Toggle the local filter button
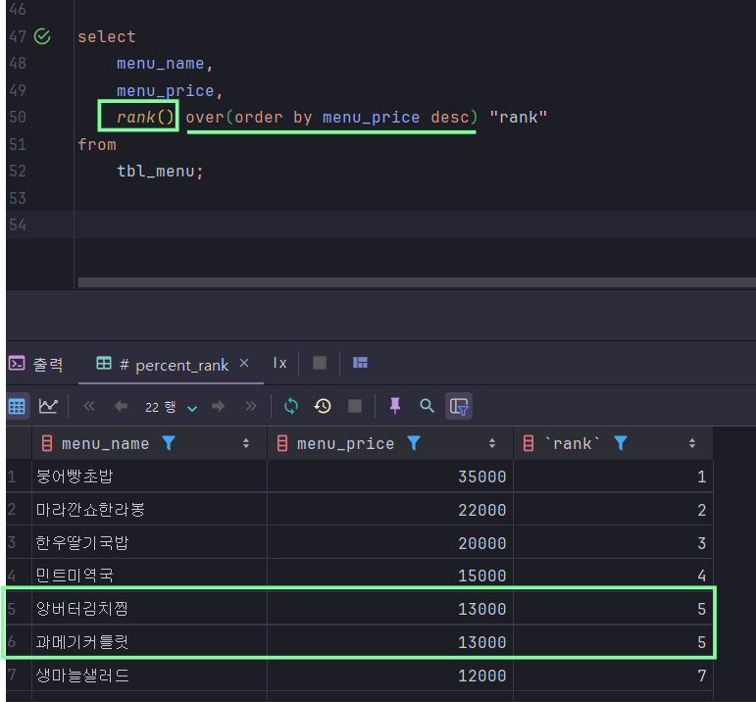This screenshot has height=702, width=756. pyautogui.click(x=459, y=407)
